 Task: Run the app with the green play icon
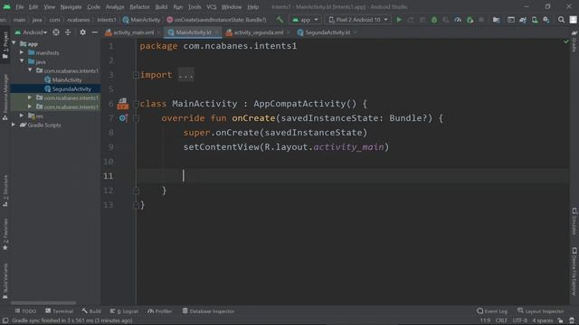[x=399, y=20]
